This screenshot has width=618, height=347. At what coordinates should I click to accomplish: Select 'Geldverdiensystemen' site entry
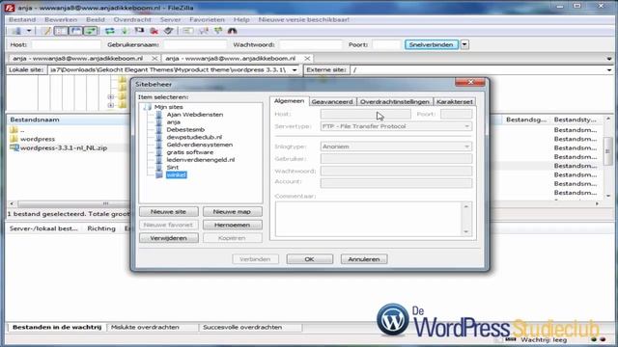click(x=200, y=145)
